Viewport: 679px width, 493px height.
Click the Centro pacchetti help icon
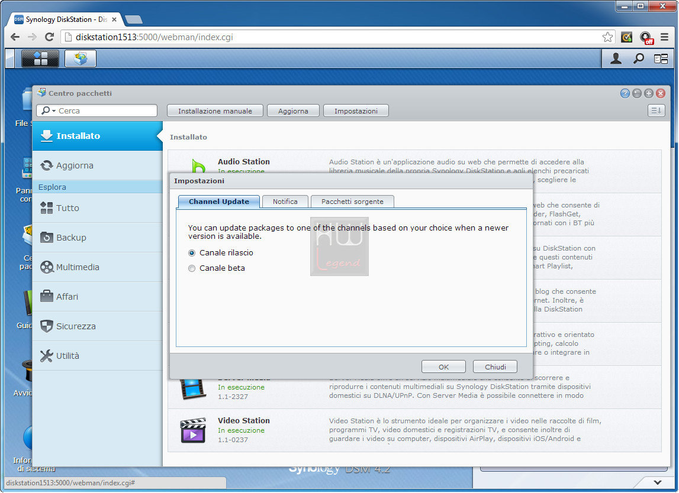coord(625,93)
